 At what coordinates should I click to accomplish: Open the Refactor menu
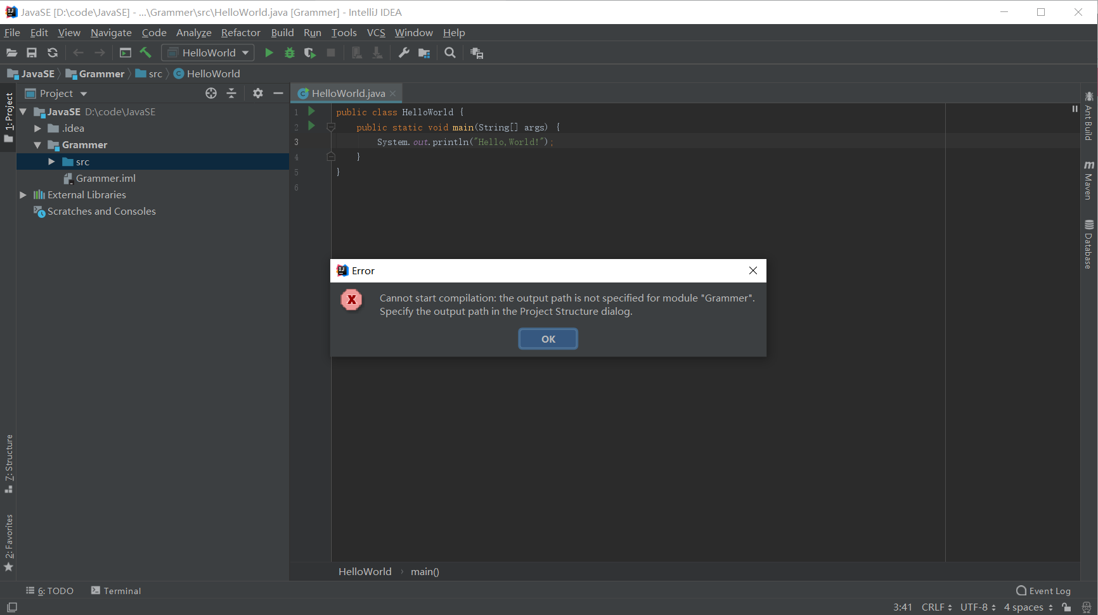(241, 33)
